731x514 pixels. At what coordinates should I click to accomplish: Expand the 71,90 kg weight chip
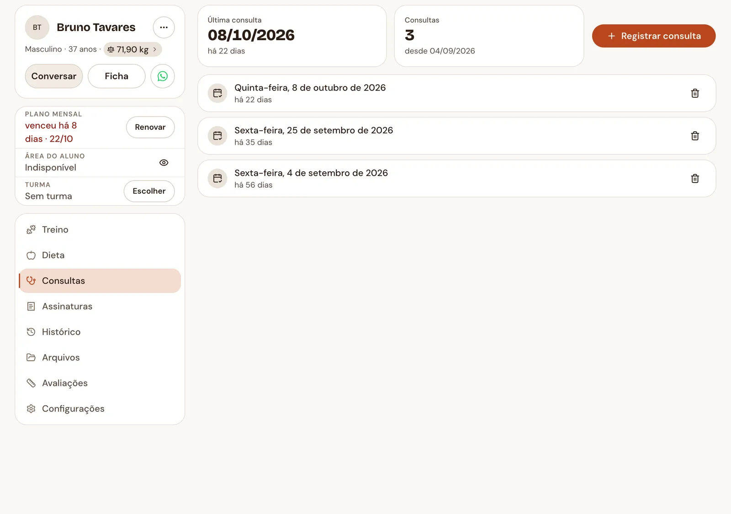point(132,49)
